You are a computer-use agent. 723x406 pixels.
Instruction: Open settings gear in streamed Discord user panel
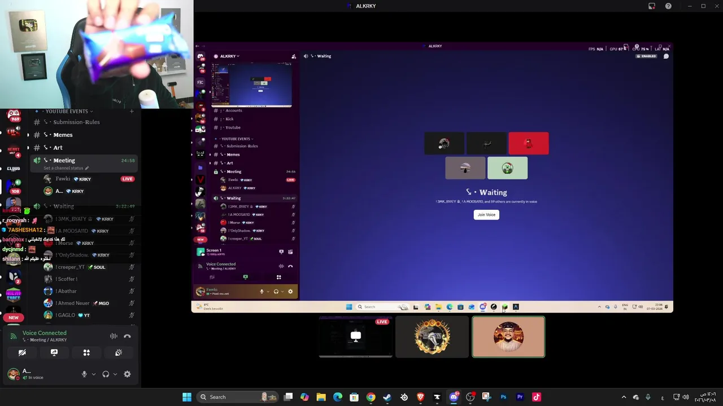click(290, 292)
